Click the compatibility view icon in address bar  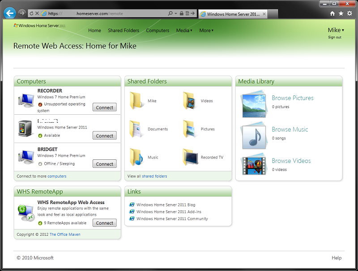tap(187, 13)
